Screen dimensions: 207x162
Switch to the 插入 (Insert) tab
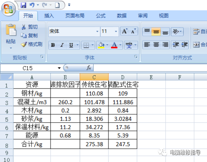pos(49,16)
